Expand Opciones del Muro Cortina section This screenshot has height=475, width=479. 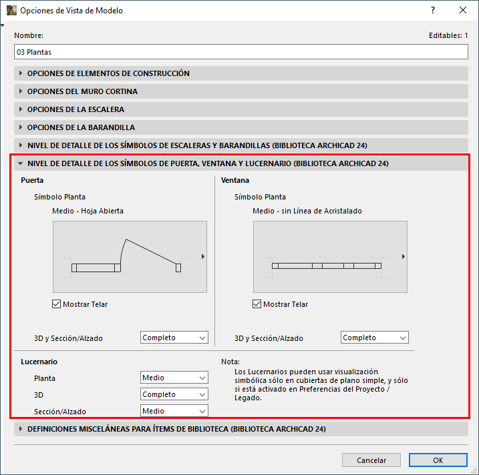point(241,91)
